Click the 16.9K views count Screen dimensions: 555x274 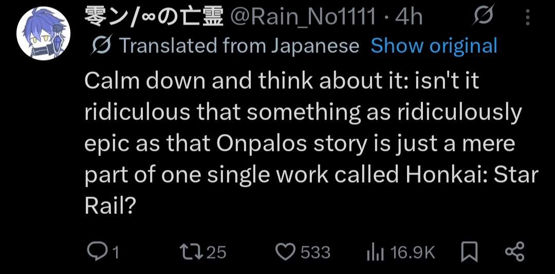412,252
